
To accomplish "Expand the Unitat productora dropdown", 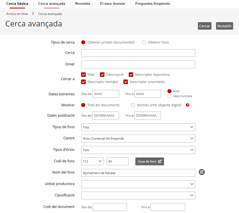I will click(138, 184).
